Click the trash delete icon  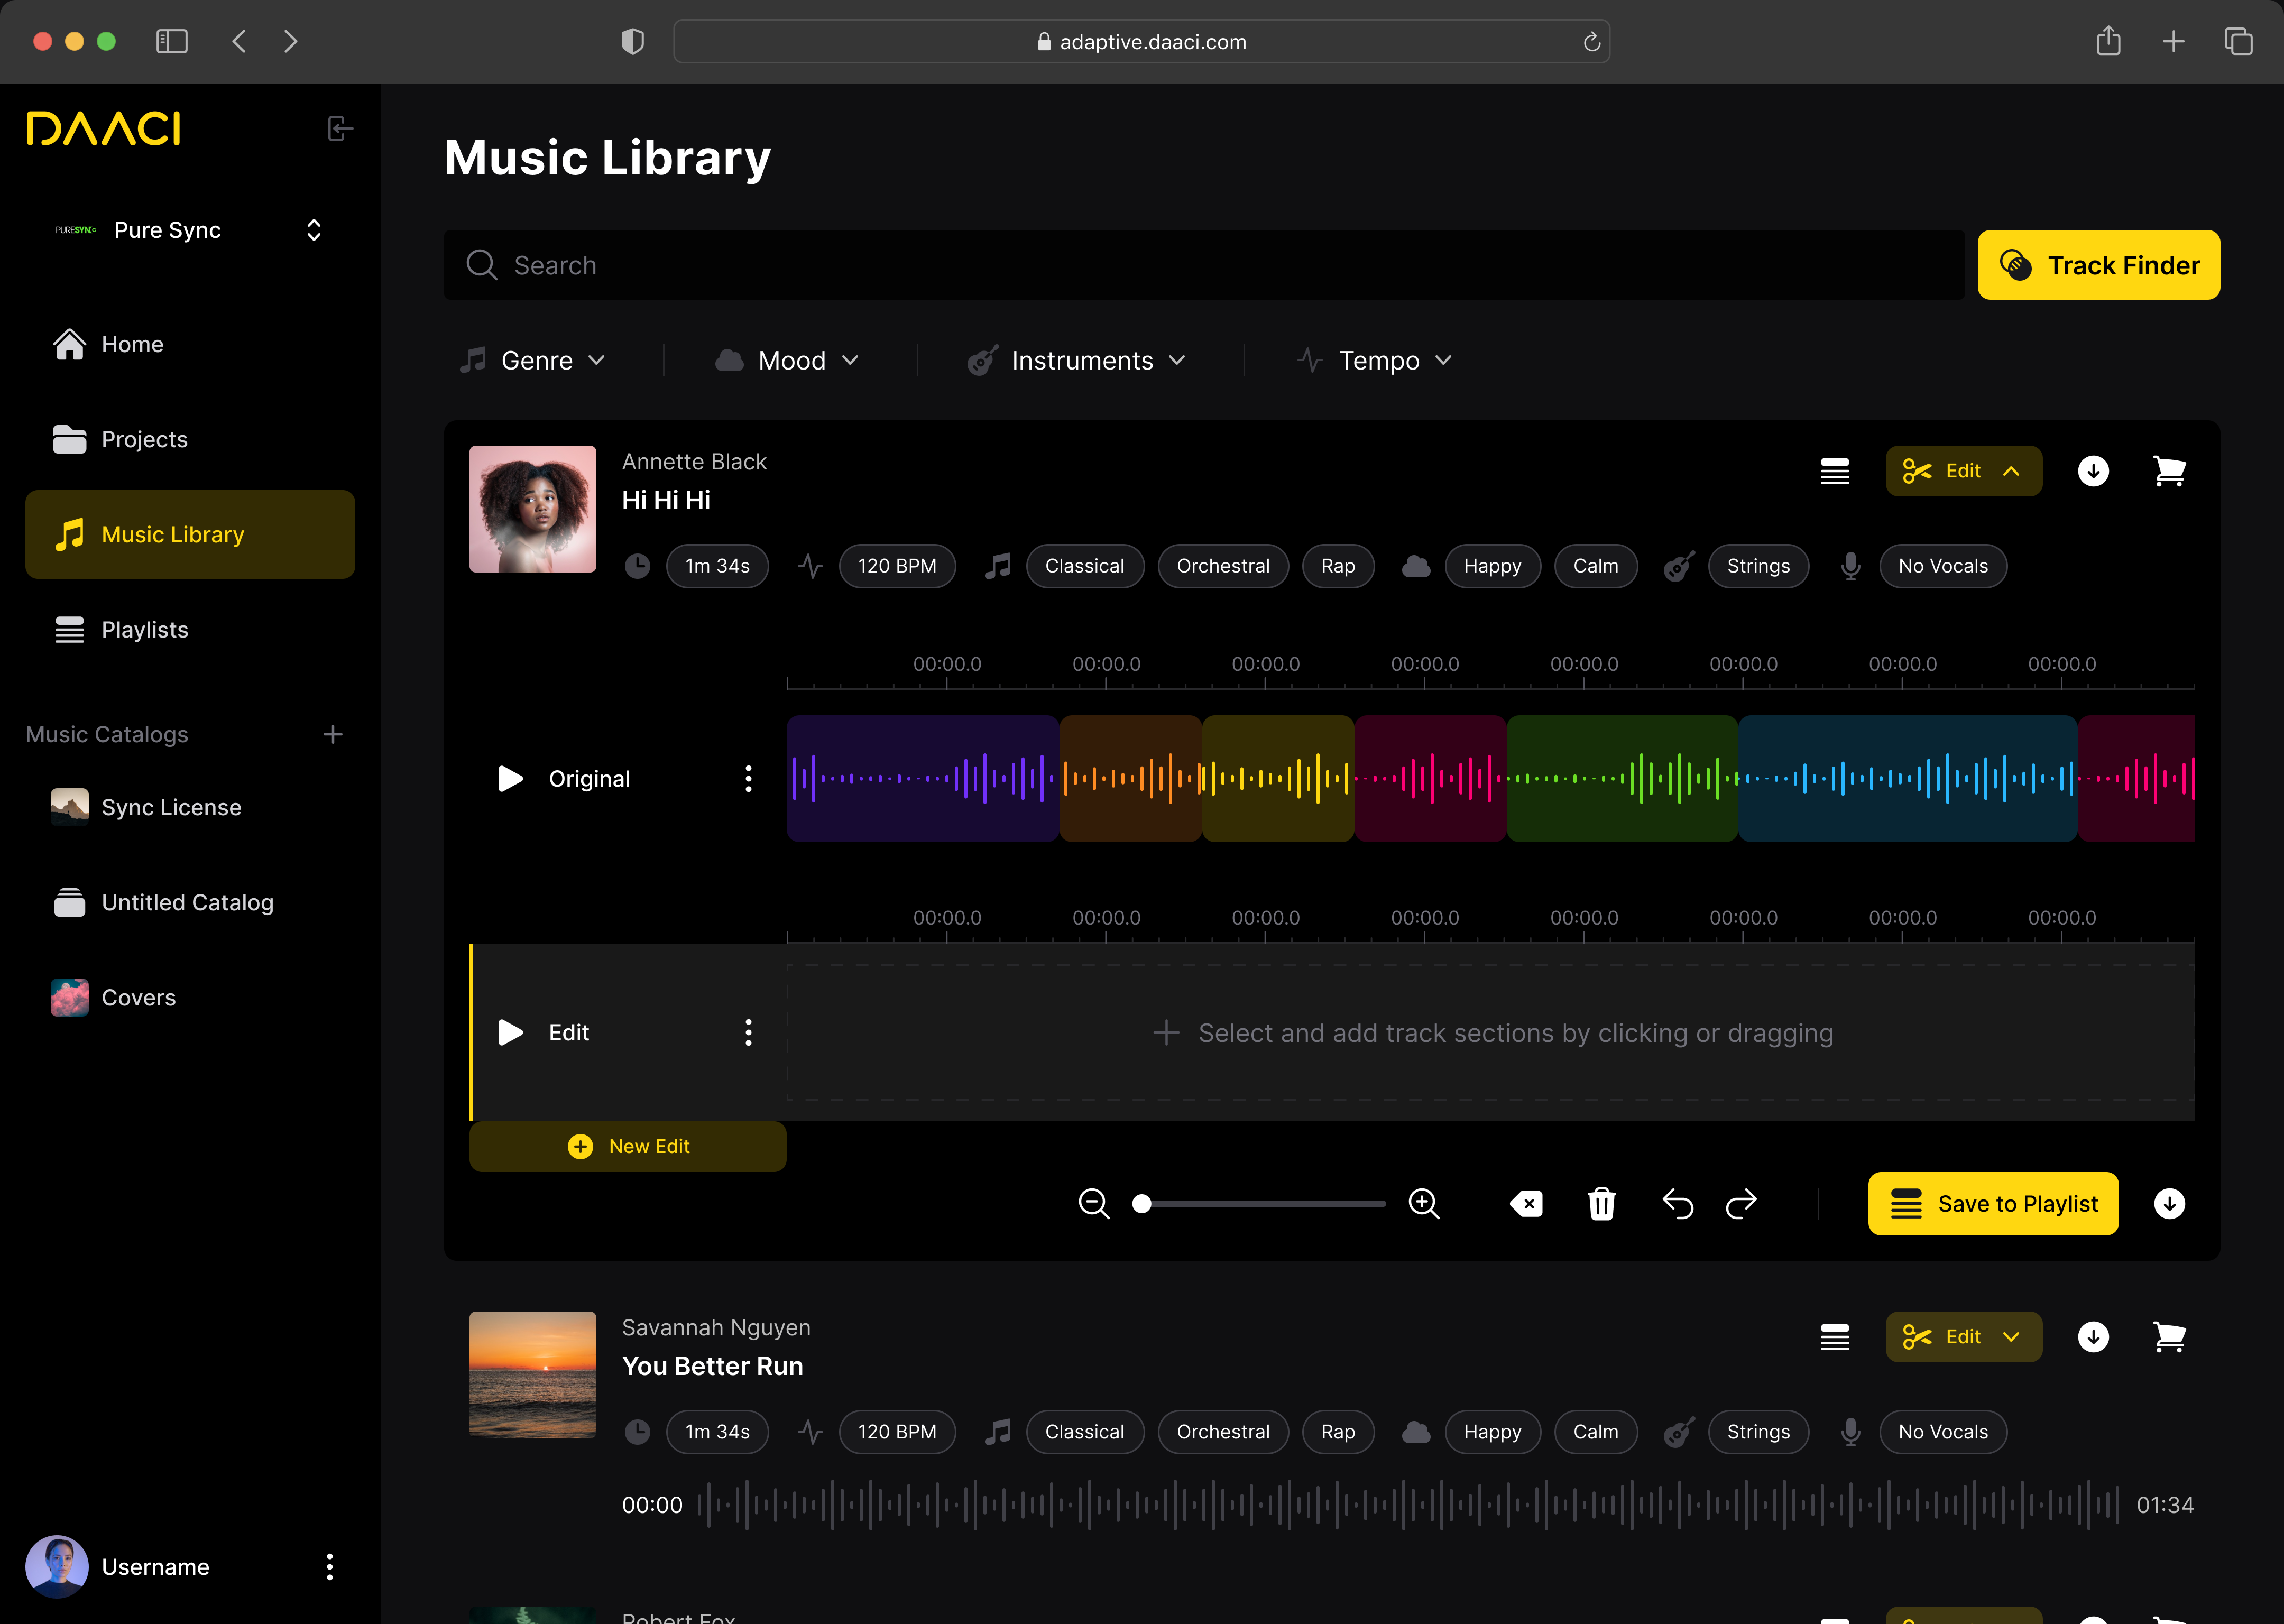pos(1601,1203)
